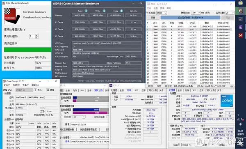Open the 帮助 menu in LinX

[x=169, y=8]
